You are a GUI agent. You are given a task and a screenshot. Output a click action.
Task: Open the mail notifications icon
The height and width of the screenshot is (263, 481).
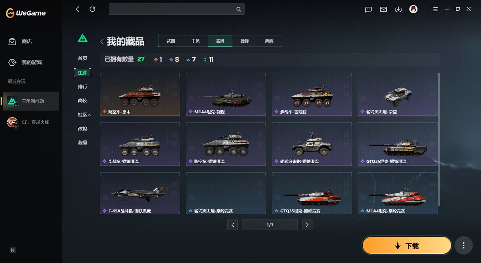383,9
